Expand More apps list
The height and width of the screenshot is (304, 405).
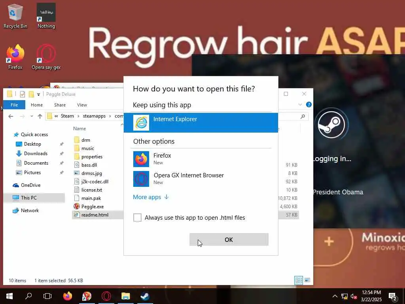coord(151,197)
